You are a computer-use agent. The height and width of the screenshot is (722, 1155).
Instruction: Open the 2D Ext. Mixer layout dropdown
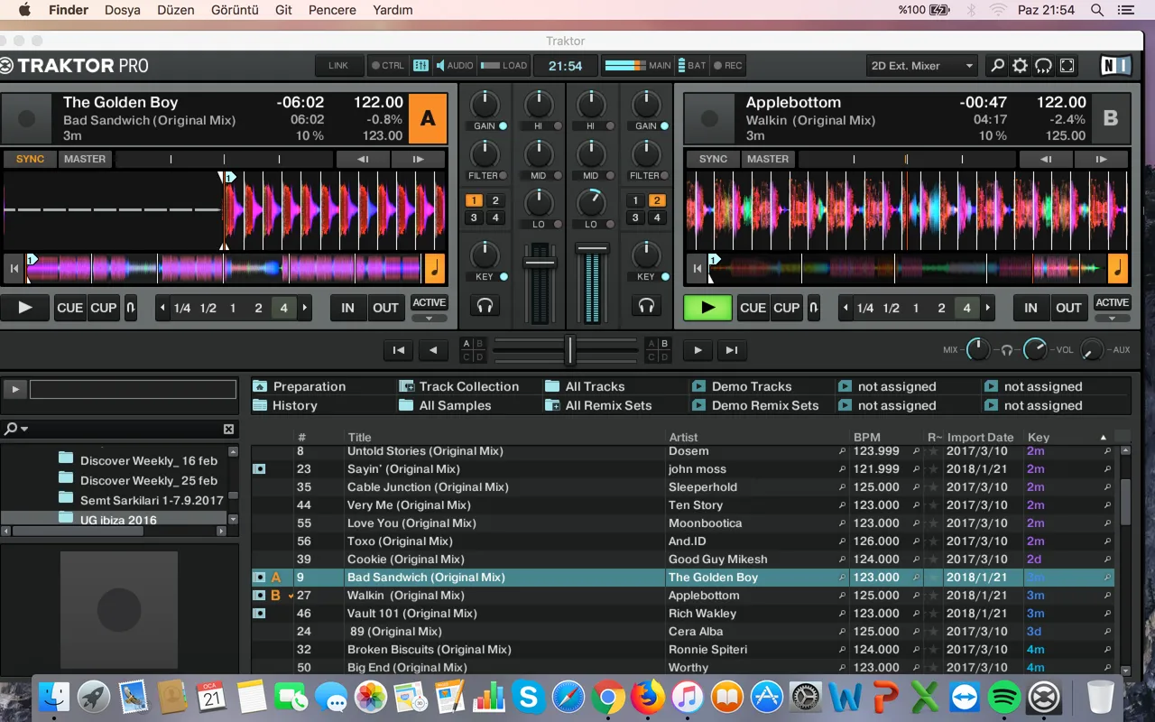point(922,66)
